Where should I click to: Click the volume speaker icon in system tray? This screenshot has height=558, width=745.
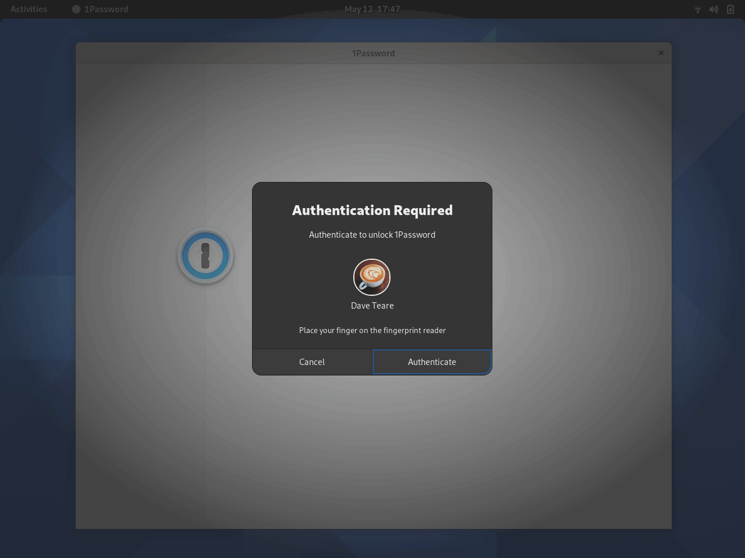pyautogui.click(x=714, y=9)
